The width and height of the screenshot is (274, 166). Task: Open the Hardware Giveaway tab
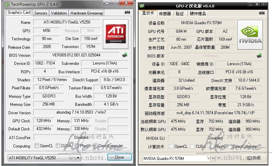86,13
